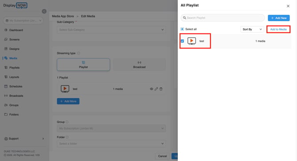Click the test playlist thumbnail in All Playlist
The height and width of the screenshot is (161, 297).
coord(191,41)
